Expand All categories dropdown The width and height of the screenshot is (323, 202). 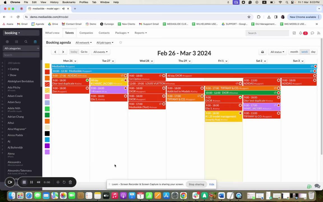(21, 48)
